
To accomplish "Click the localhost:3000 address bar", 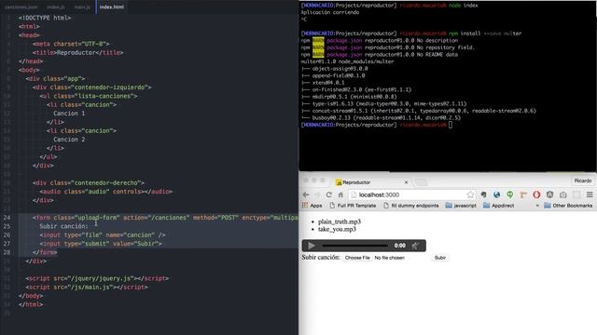I will coord(411,194).
